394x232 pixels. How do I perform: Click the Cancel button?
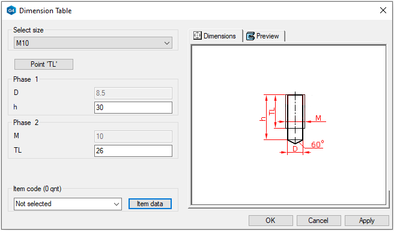coord(318,221)
